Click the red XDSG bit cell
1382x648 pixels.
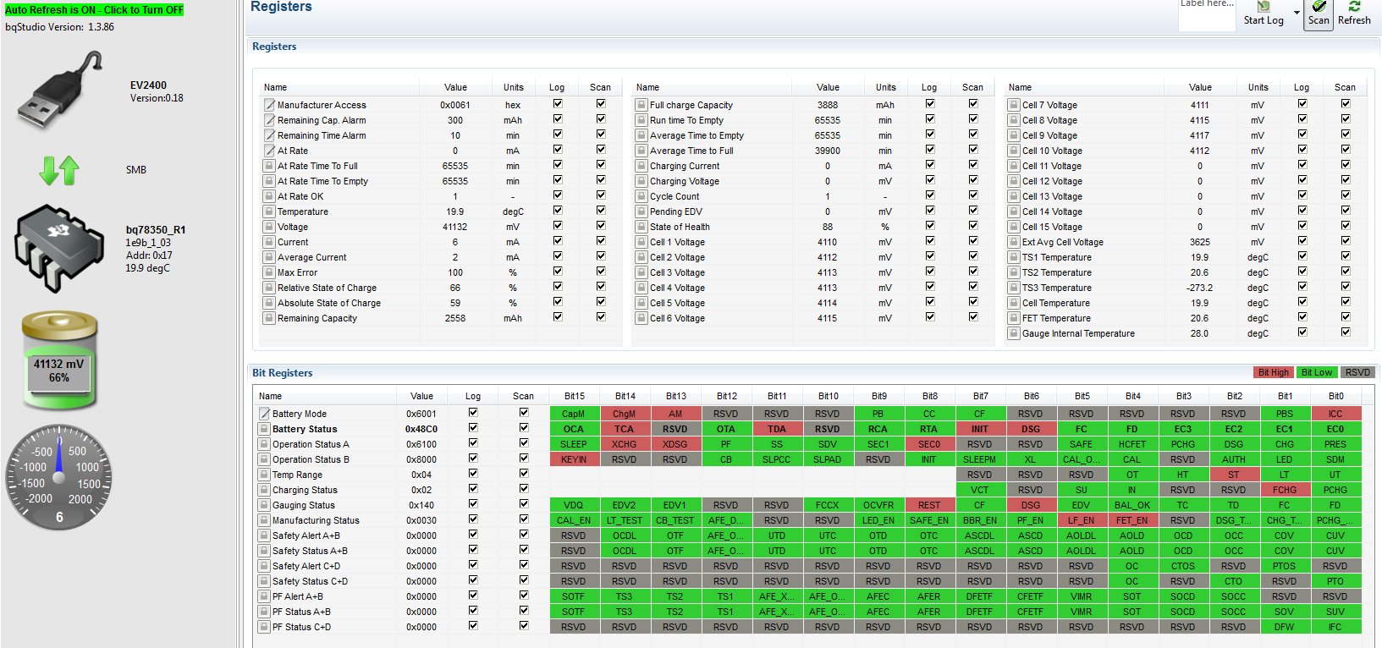tap(675, 444)
